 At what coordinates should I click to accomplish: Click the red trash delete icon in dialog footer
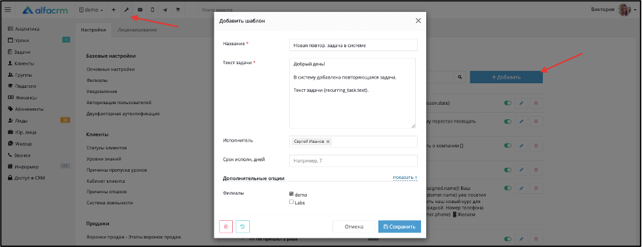pyautogui.click(x=226, y=227)
